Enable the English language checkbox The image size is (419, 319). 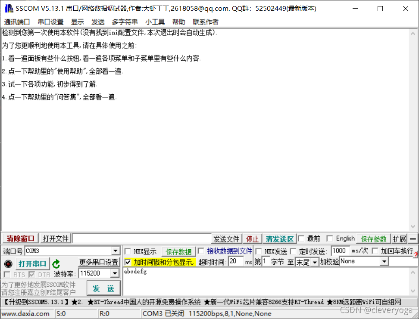(x=330, y=238)
